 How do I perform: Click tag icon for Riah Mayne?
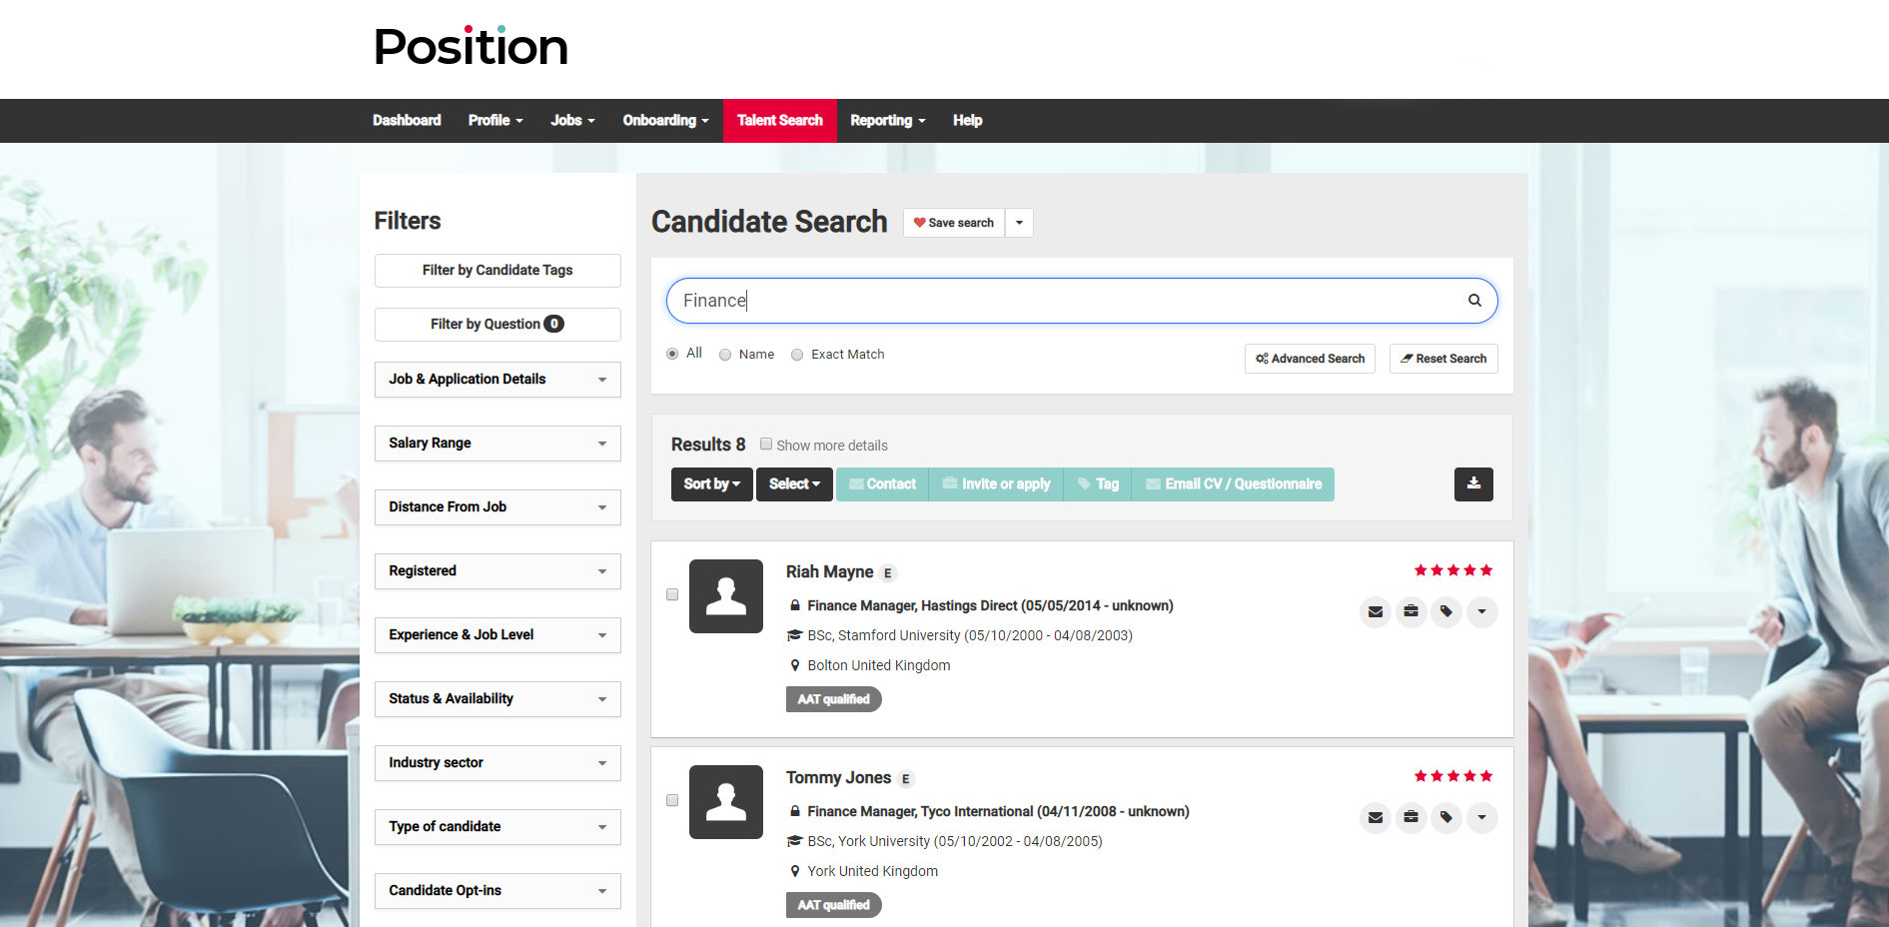pyautogui.click(x=1446, y=611)
